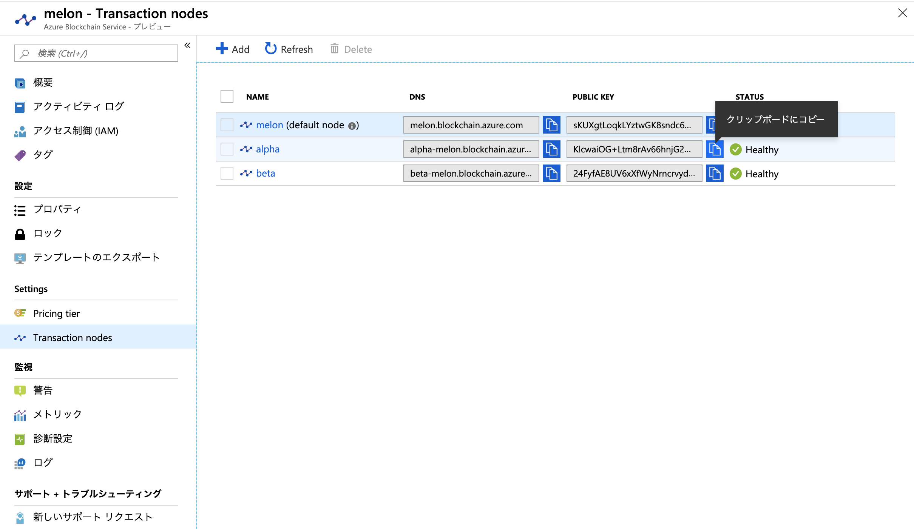Select Transaction nodes menu item
The width and height of the screenshot is (914, 529).
click(x=98, y=337)
